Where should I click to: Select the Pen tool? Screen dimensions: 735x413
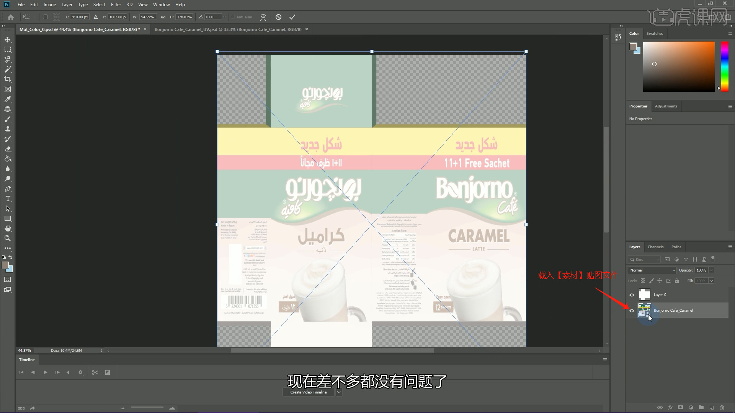click(x=8, y=189)
